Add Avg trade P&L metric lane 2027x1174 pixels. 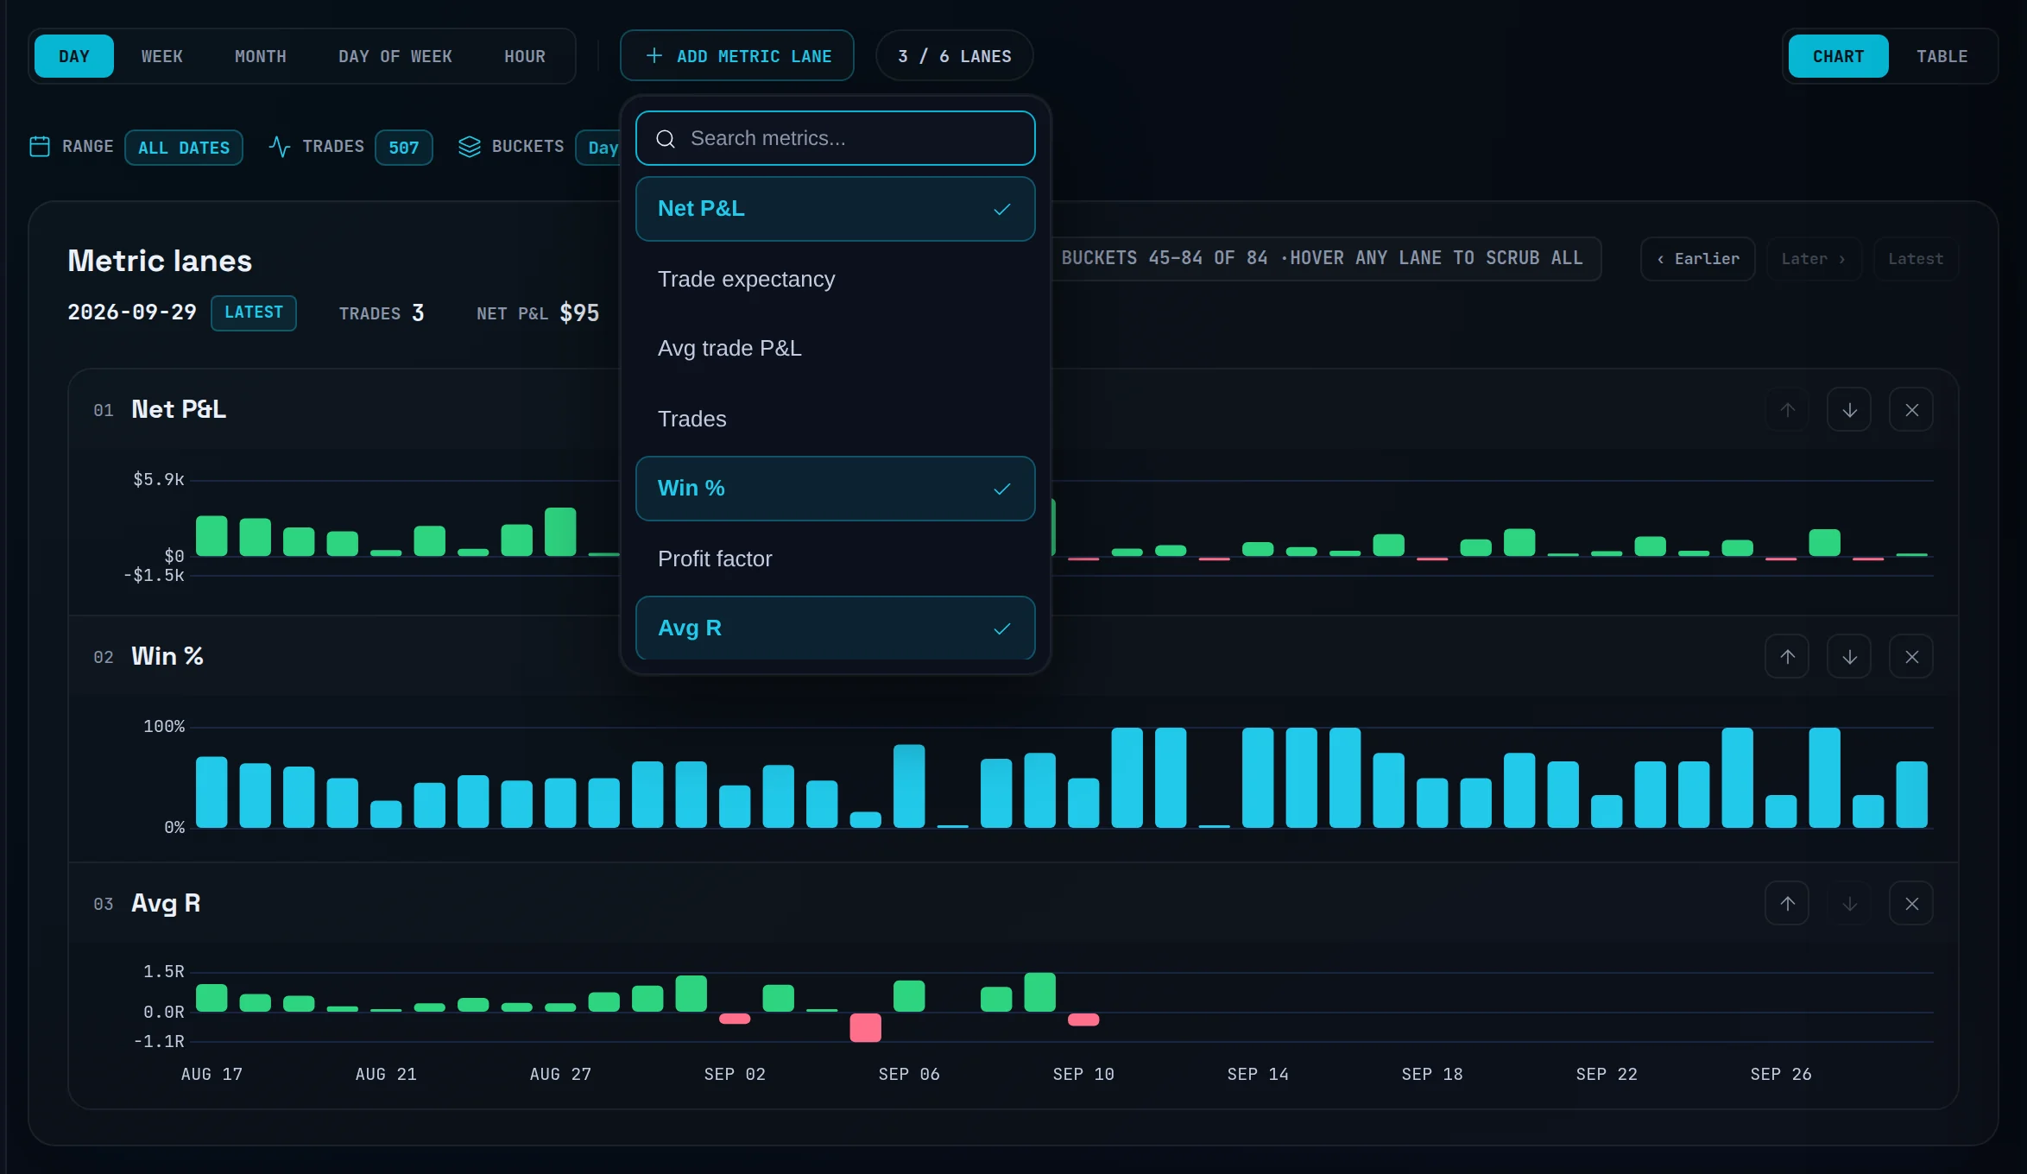835,348
